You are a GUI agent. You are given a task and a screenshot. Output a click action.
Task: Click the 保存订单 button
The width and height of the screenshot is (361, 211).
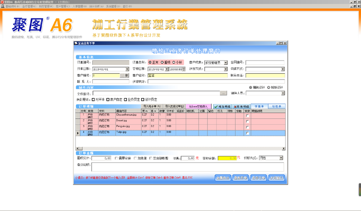259,178
